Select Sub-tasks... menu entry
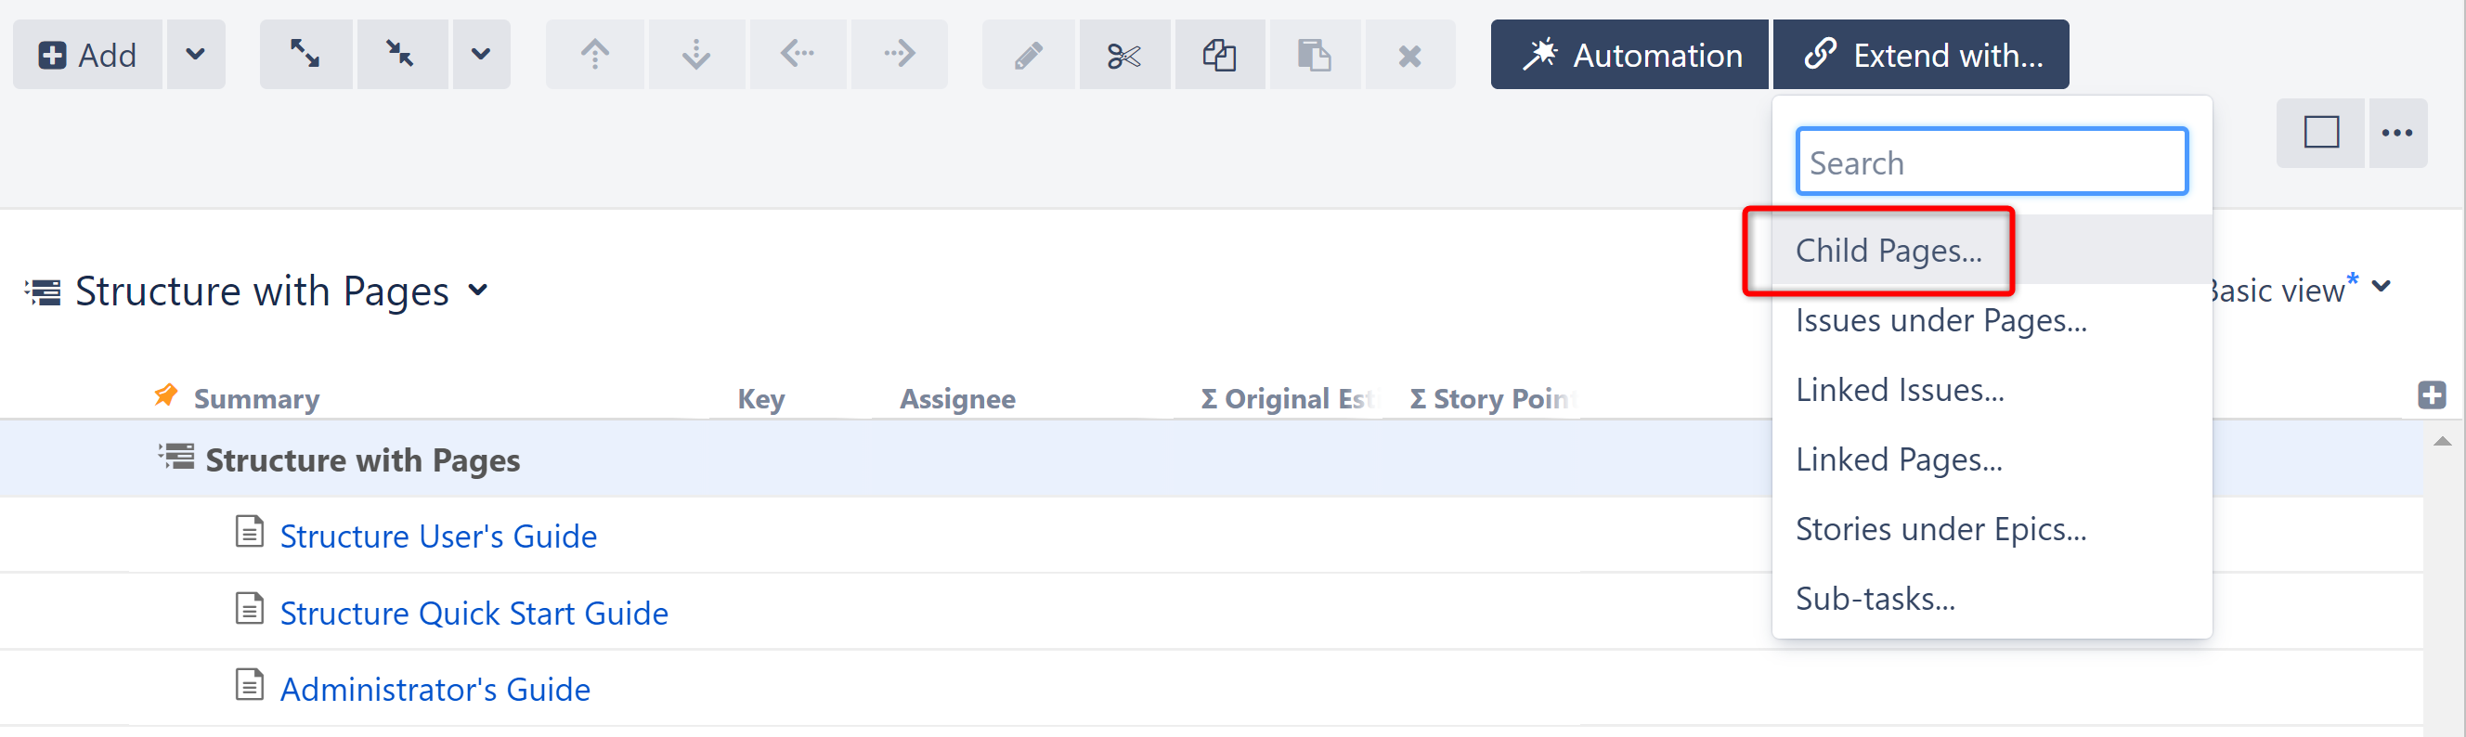Screen dimensions: 2466x737 pyautogui.click(x=1992, y=600)
